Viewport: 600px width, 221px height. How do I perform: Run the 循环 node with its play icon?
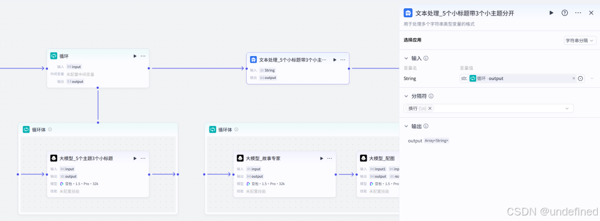(134, 56)
